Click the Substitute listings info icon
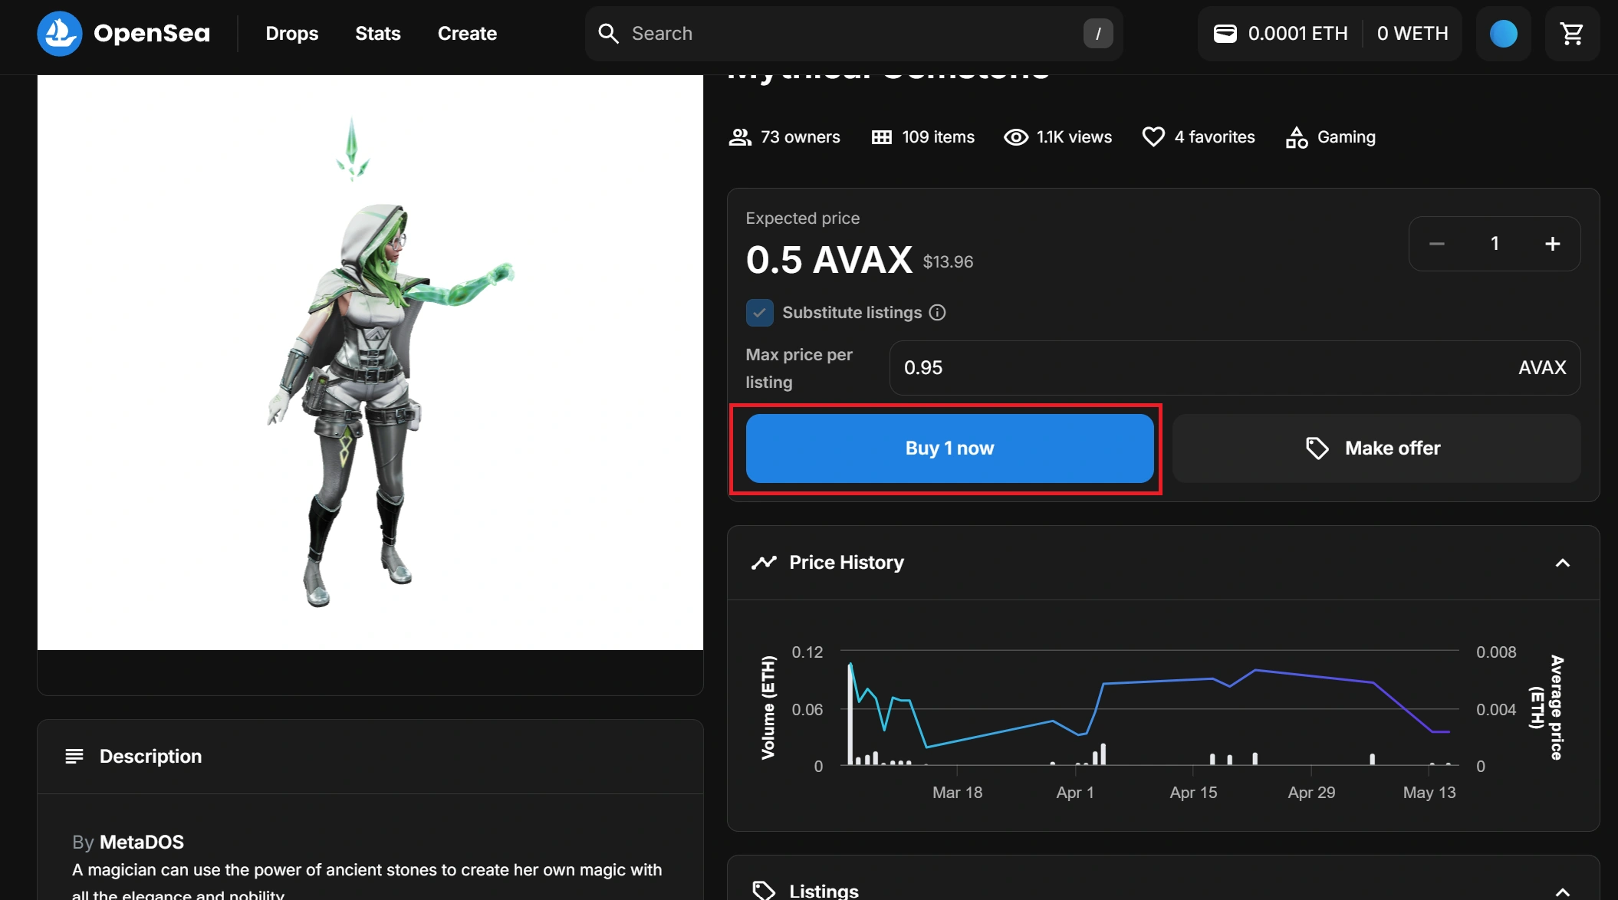 tap(937, 313)
